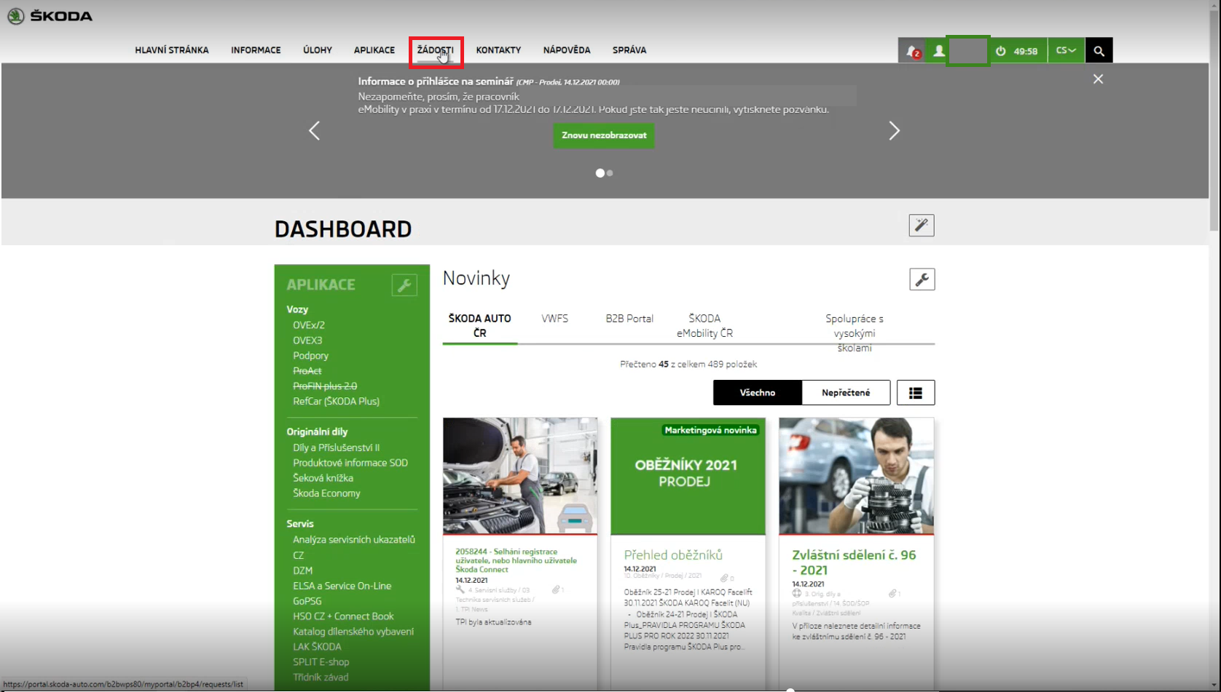Viewport: 1221px width, 692px height.
Task: Expand the CS language dropdown
Action: [1066, 51]
